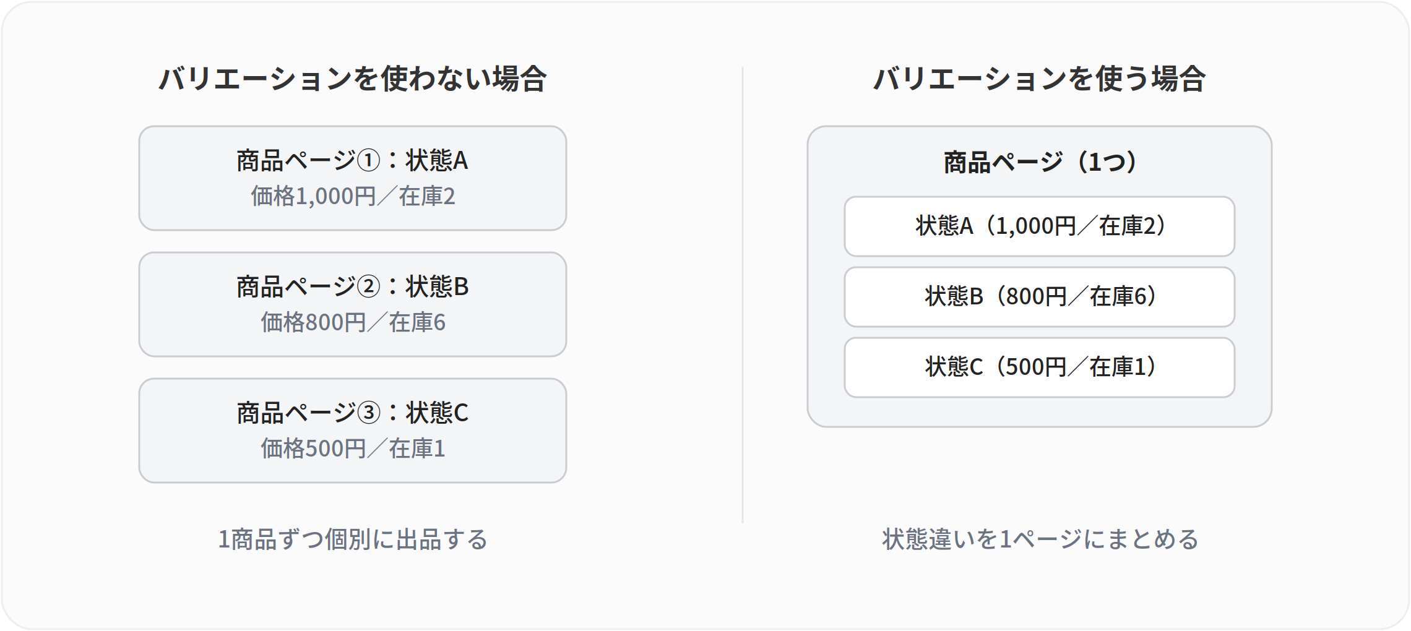Click the circled ③ number
The image size is (1411, 631).
click(369, 413)
